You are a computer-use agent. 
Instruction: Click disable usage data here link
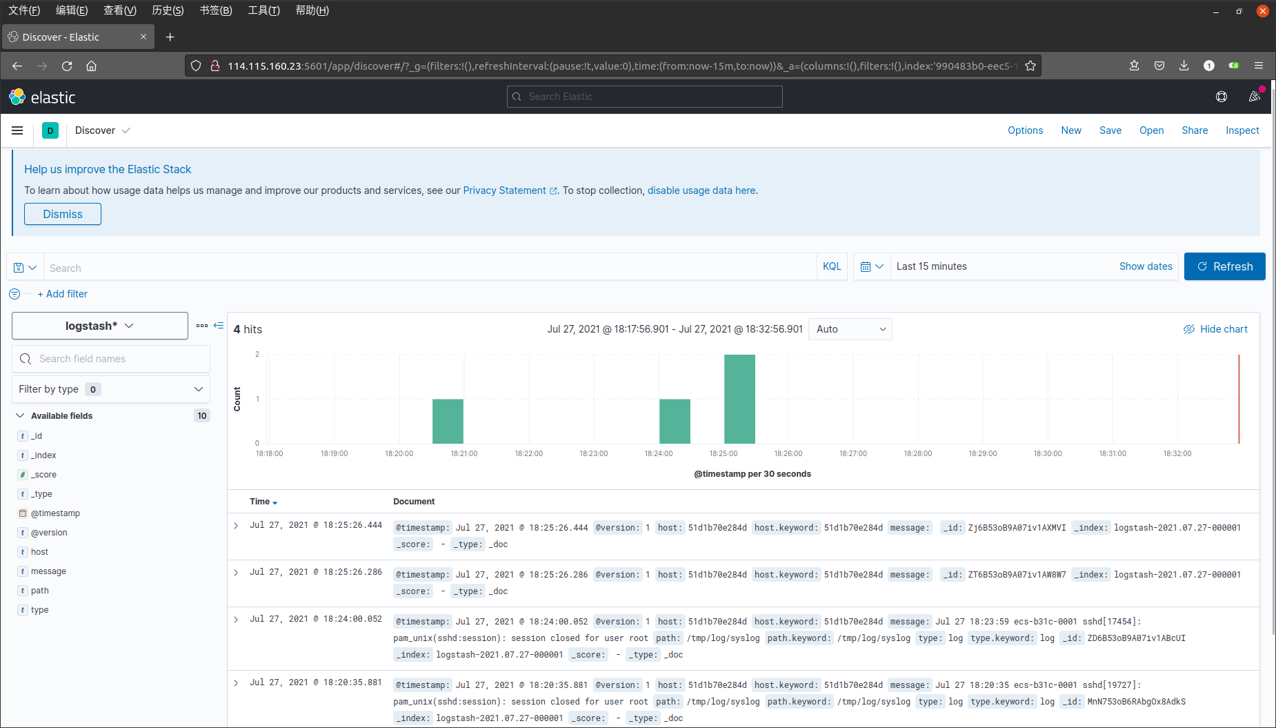(701, 190)
